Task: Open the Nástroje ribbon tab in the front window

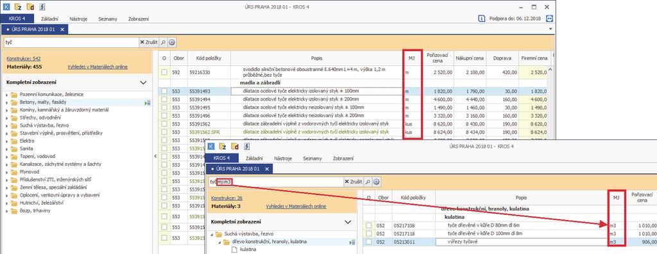Action: point(283,158)
